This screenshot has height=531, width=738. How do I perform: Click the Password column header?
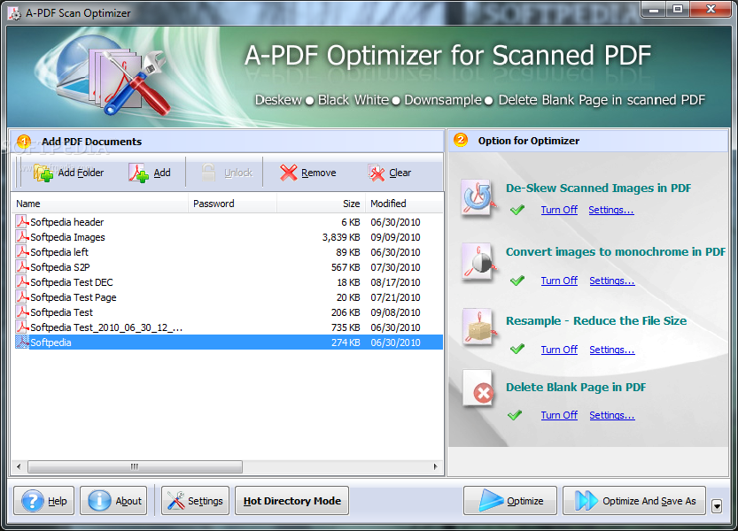[x=232, y=204]
